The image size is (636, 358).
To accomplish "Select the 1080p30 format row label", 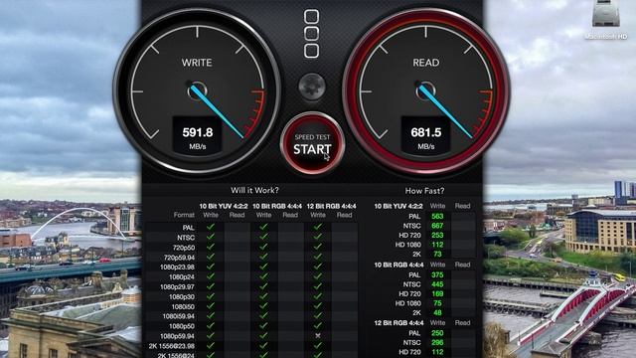I will (x=182, y=296).
